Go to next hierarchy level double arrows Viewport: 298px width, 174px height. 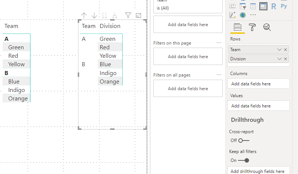(x=104, y=15)
